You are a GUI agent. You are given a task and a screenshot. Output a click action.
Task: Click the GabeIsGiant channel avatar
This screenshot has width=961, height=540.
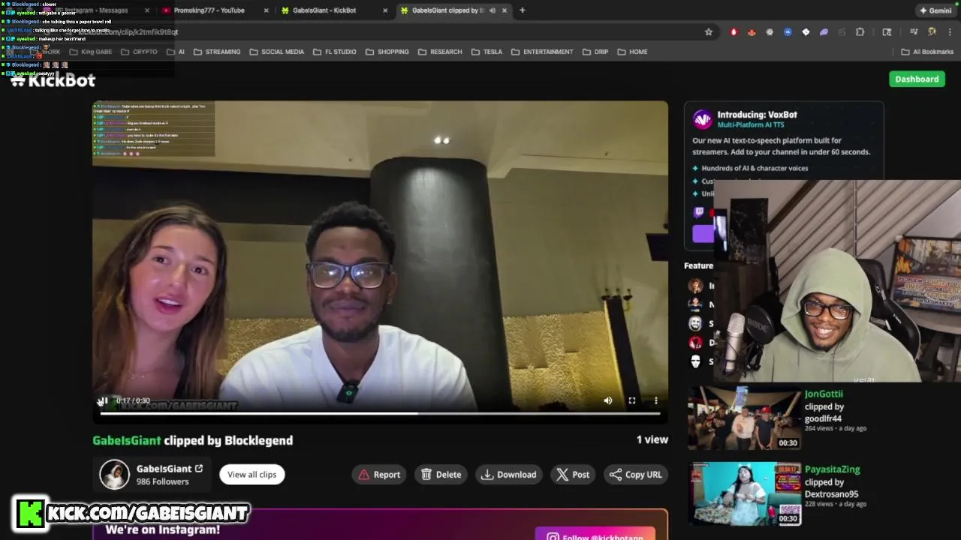point(115,474)
